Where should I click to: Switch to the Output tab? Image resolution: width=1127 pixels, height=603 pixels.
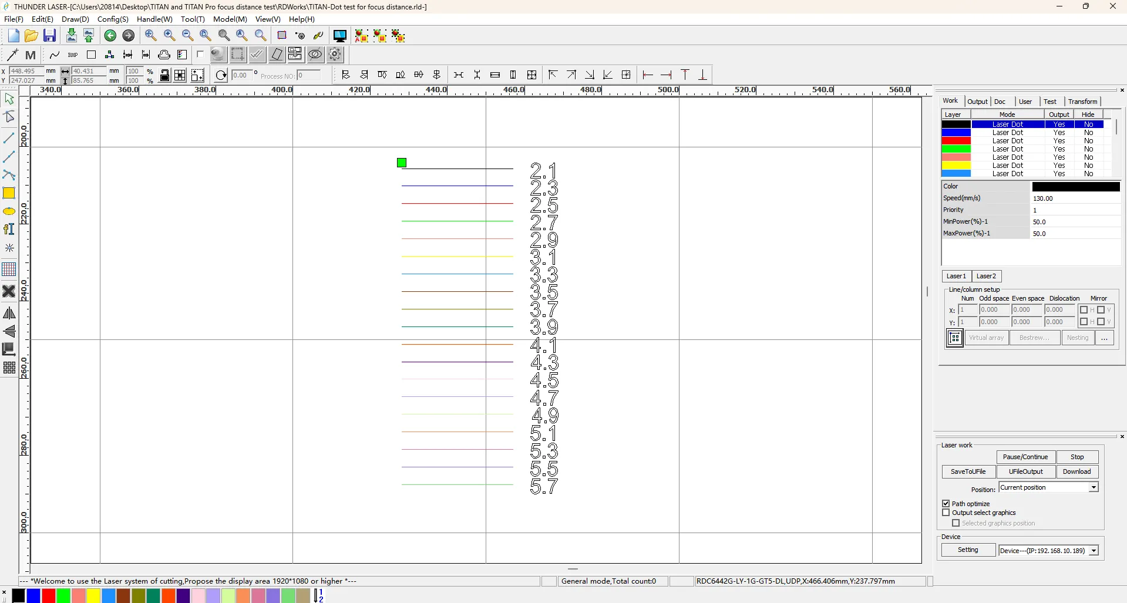(x=977, y=102)
